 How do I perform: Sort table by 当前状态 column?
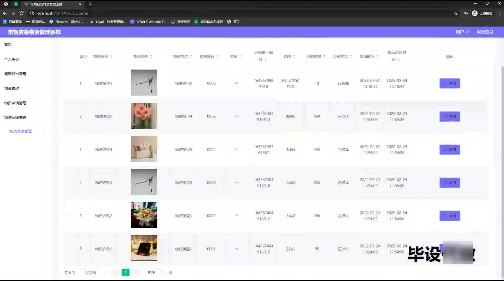click(351, 56)
